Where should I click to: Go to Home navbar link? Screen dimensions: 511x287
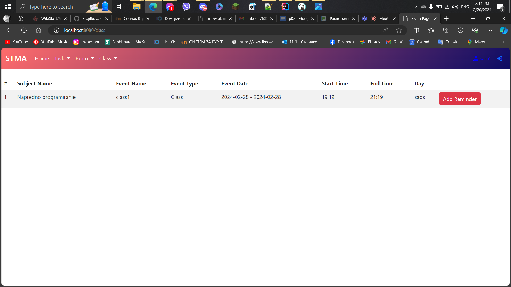click(42, 58)
